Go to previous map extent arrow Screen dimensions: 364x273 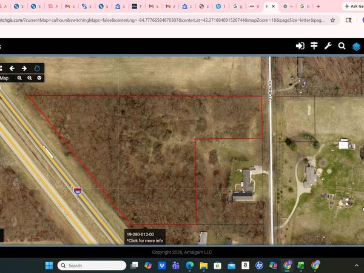pos(12,69)
